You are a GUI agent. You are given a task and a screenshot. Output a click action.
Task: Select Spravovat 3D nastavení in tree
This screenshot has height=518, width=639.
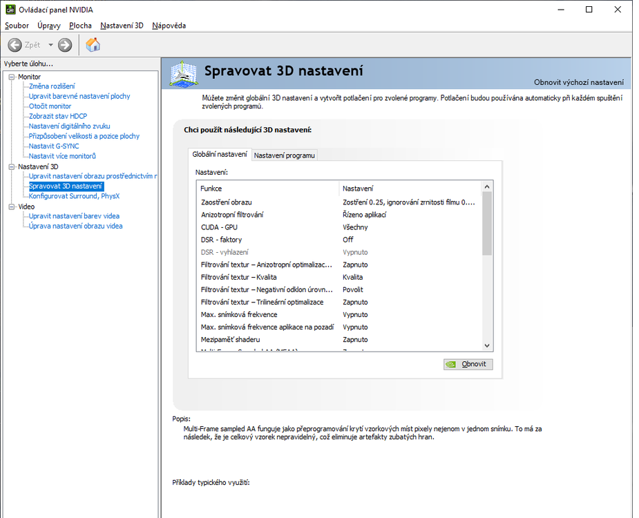coord(66,186)
